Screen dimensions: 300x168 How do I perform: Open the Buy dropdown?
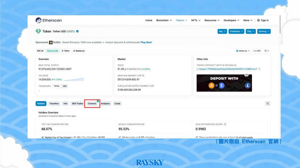click(222, 31)
